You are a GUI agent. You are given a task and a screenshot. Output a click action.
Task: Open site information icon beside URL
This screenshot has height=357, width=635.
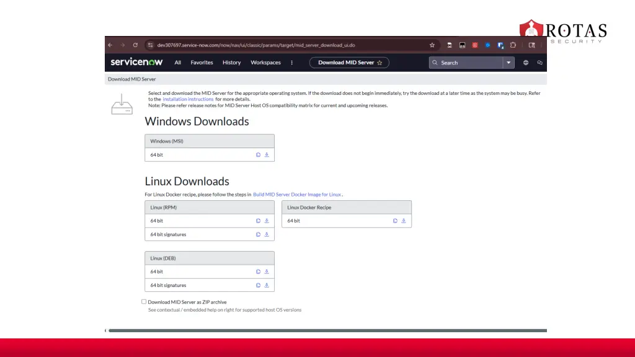(150, 45)
